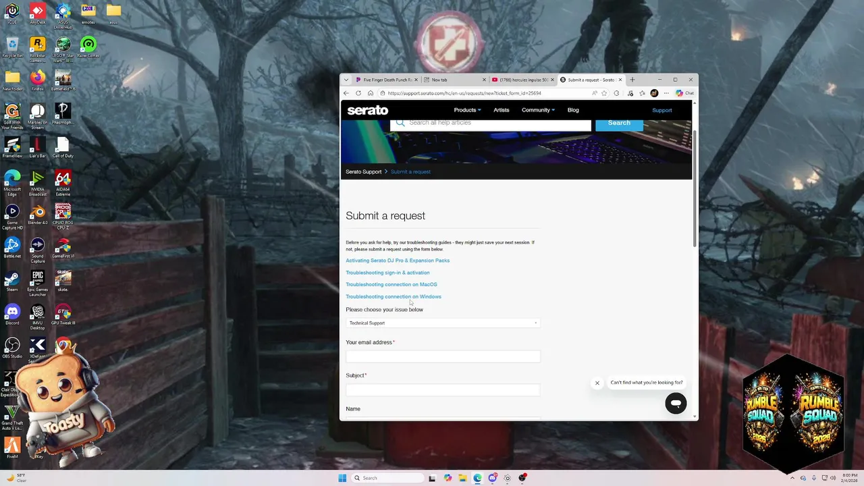864x486 pixels.
Task: Select the Razer Cortex desktop icon
Action: point(88,47)
